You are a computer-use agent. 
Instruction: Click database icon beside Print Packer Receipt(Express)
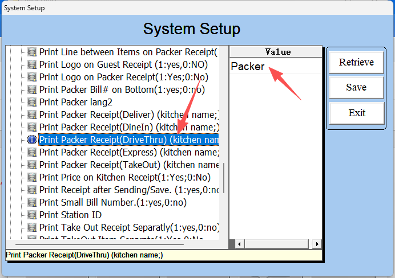click(x=32, y=152)
